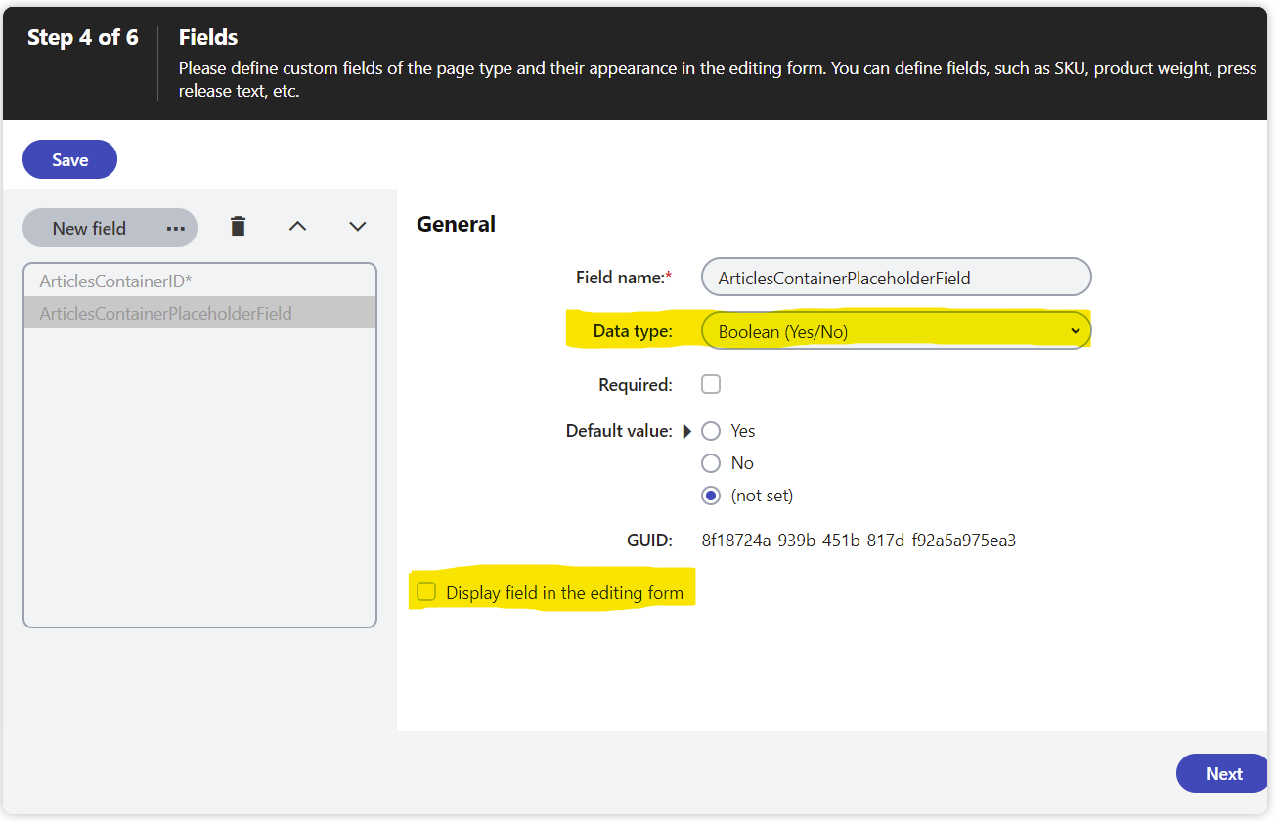Open New field options ellipsis menu
Screen dimensions: 1277x822
pyautogui.click(x=176, y=228)
